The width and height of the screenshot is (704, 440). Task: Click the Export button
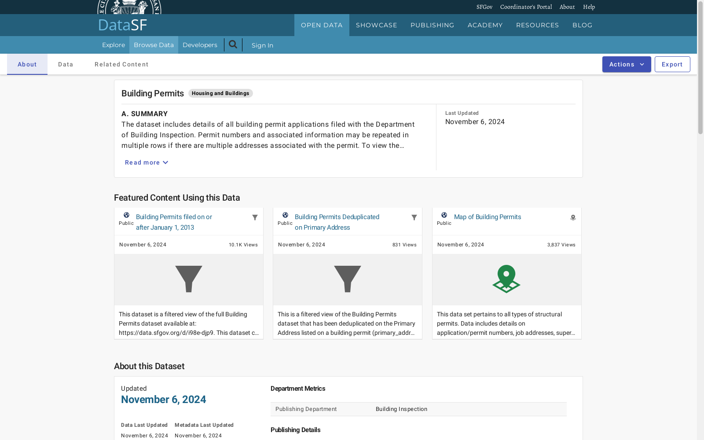tap(672, 64)
